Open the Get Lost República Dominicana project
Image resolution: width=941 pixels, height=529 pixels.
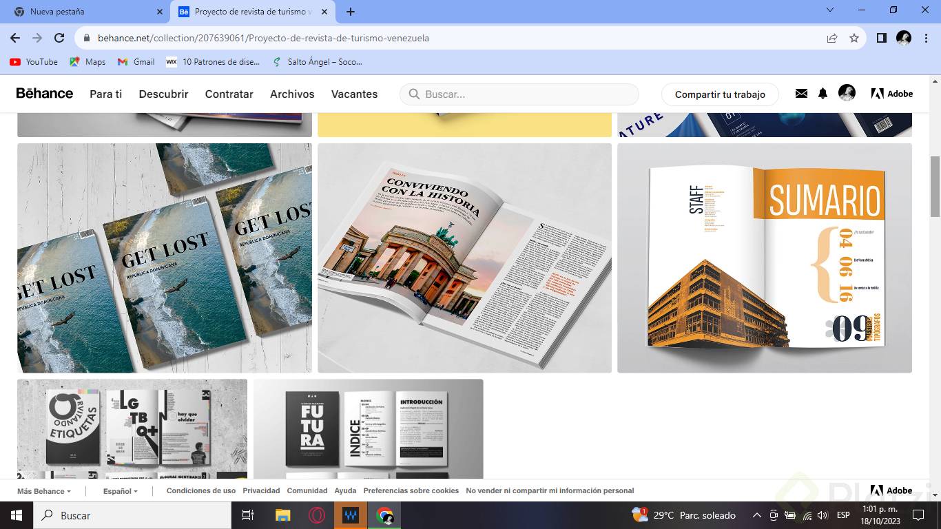[165, 258]
